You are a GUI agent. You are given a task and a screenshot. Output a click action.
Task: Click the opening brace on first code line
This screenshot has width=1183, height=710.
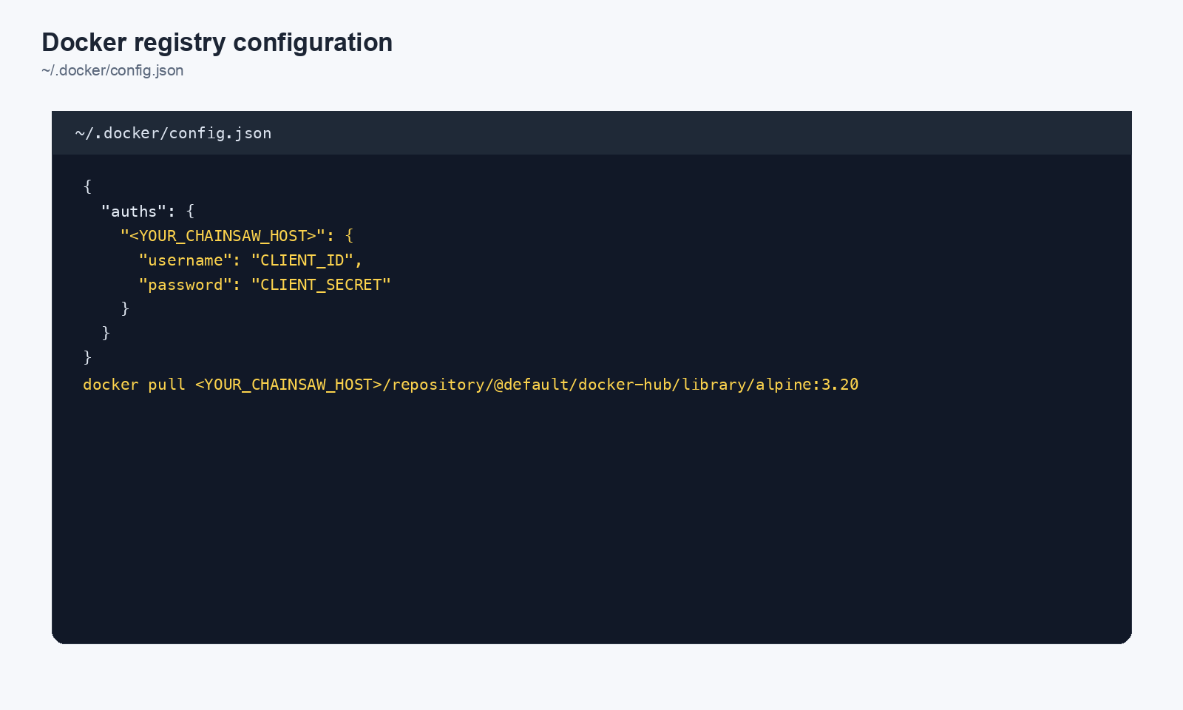point(87,186)
